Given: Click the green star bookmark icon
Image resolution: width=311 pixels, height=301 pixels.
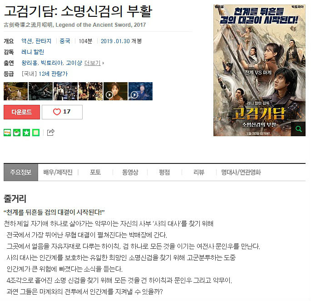Looking at the screenshot, I should pyautogui.click(x=26, y=133).
